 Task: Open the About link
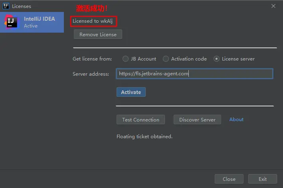click(236, 119)
